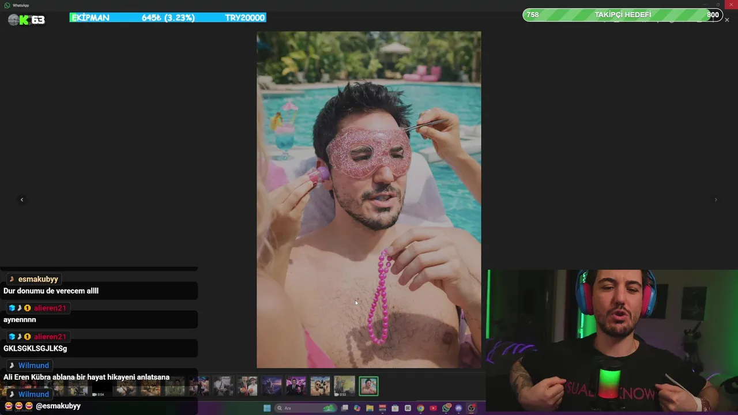Open CapCut from the taskbar

point(408,408)
